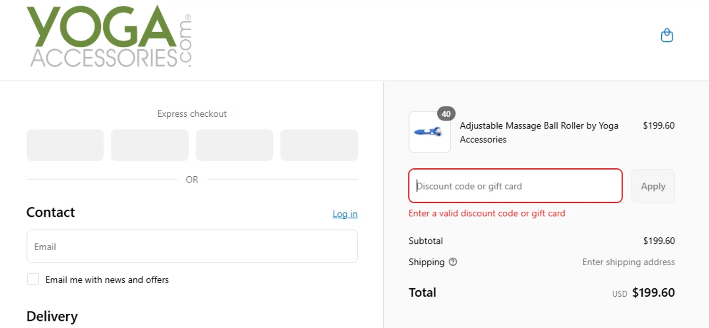Screen dimensions: 709x328
Task: Follow the Log in link
Action: tap(345, 214)
